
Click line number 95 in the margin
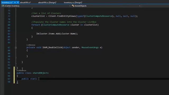coord(9,73)
